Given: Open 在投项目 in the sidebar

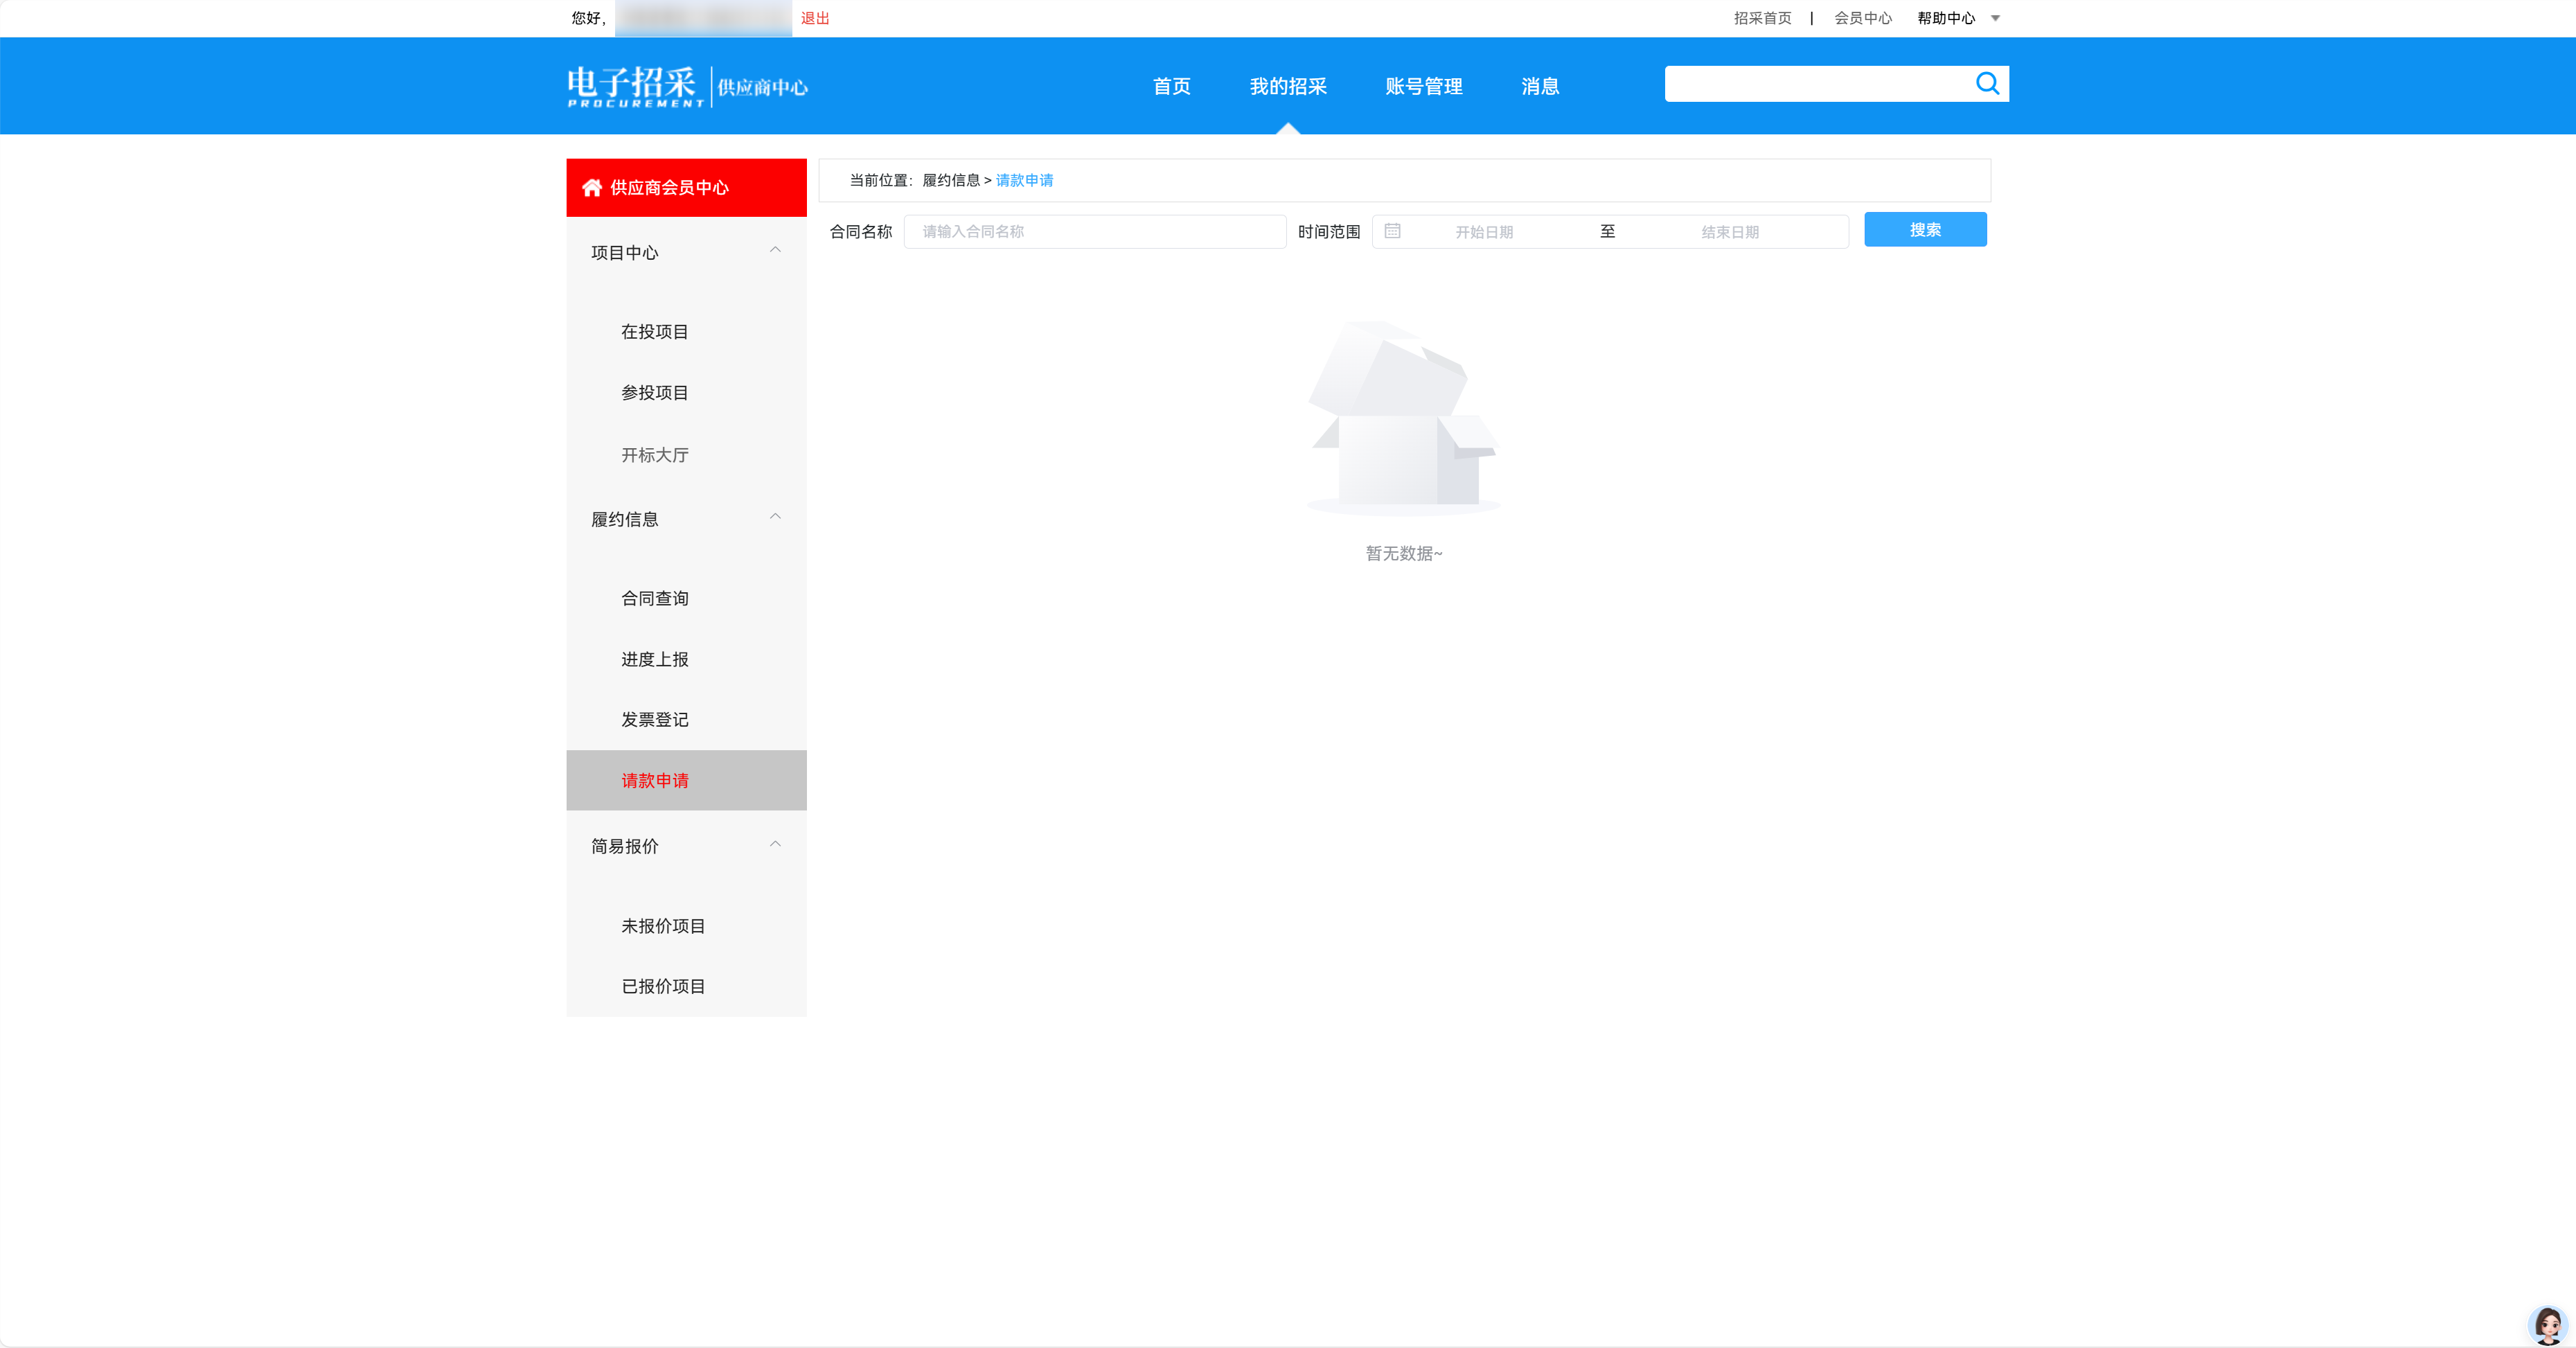Looking at the screenshot, I should [655, 332].
